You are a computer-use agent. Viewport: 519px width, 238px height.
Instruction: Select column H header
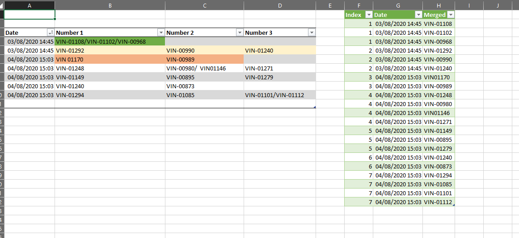point(439,5)
